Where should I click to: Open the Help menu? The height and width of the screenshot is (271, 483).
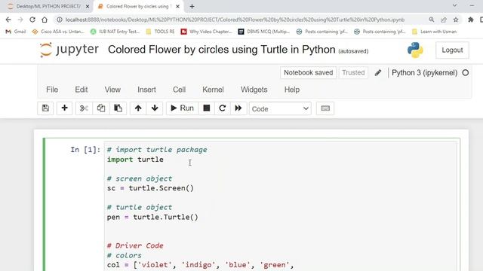click(x=292, y=90)
